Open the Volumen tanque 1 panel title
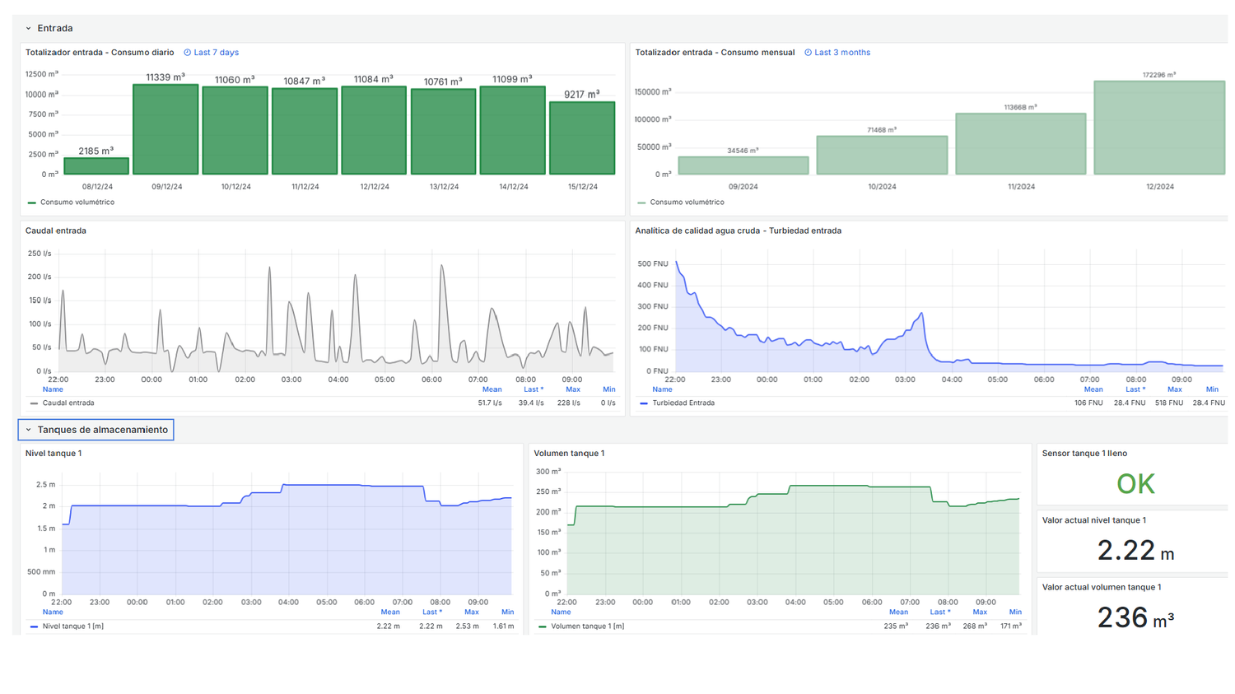Screen dimensions: 1235x694 [569, 454]
